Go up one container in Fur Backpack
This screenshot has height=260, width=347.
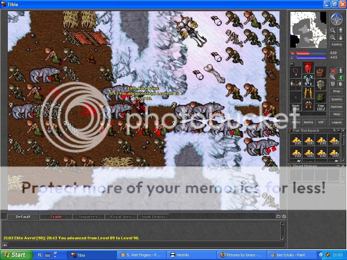(x=335, y=130)
